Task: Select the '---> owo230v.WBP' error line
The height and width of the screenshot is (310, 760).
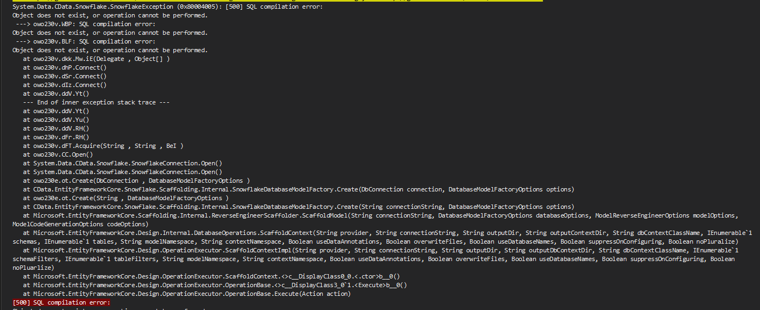Action: coord(86,24)
